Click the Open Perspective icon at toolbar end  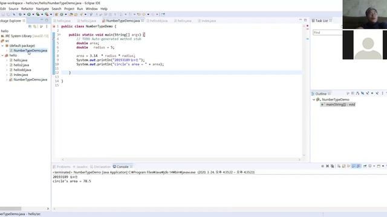[x=163, y=14]
